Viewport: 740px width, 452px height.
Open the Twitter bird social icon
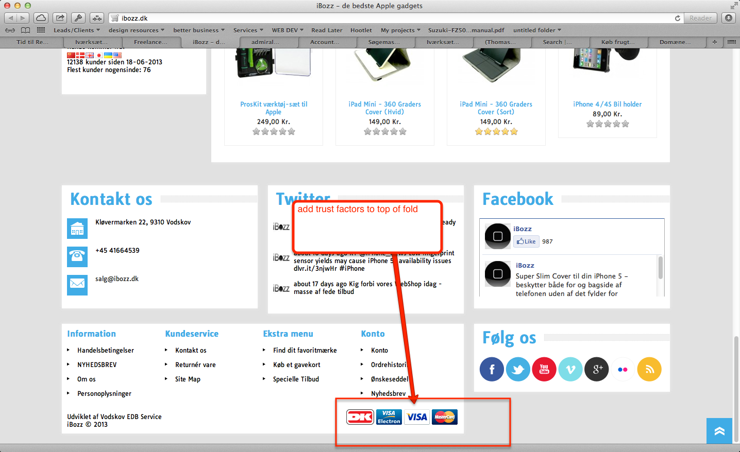518,369
